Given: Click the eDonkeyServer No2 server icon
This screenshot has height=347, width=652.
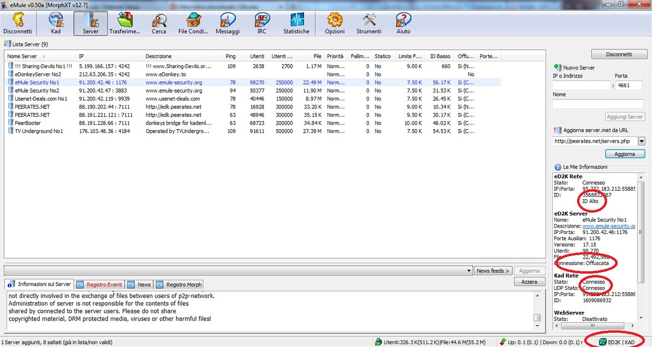Looking at the screenshot, I should pos(11,74).
